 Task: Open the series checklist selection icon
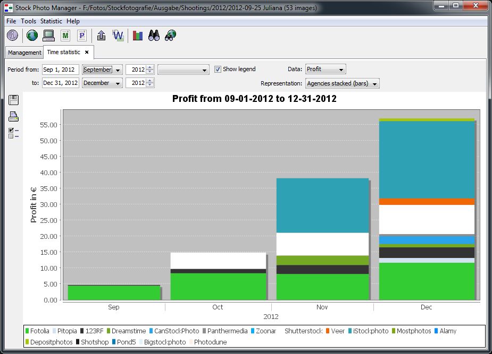click(x=13, y=133)
